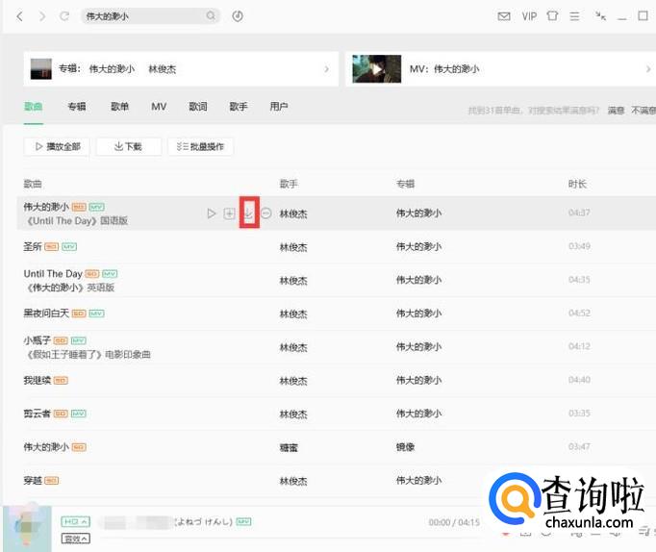Refresh the current search page
Screen dimensions: 656x552
tap(64, 16)
